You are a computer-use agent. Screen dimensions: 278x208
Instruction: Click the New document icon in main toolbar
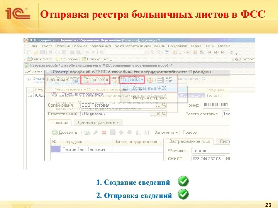tap(29, 52)
